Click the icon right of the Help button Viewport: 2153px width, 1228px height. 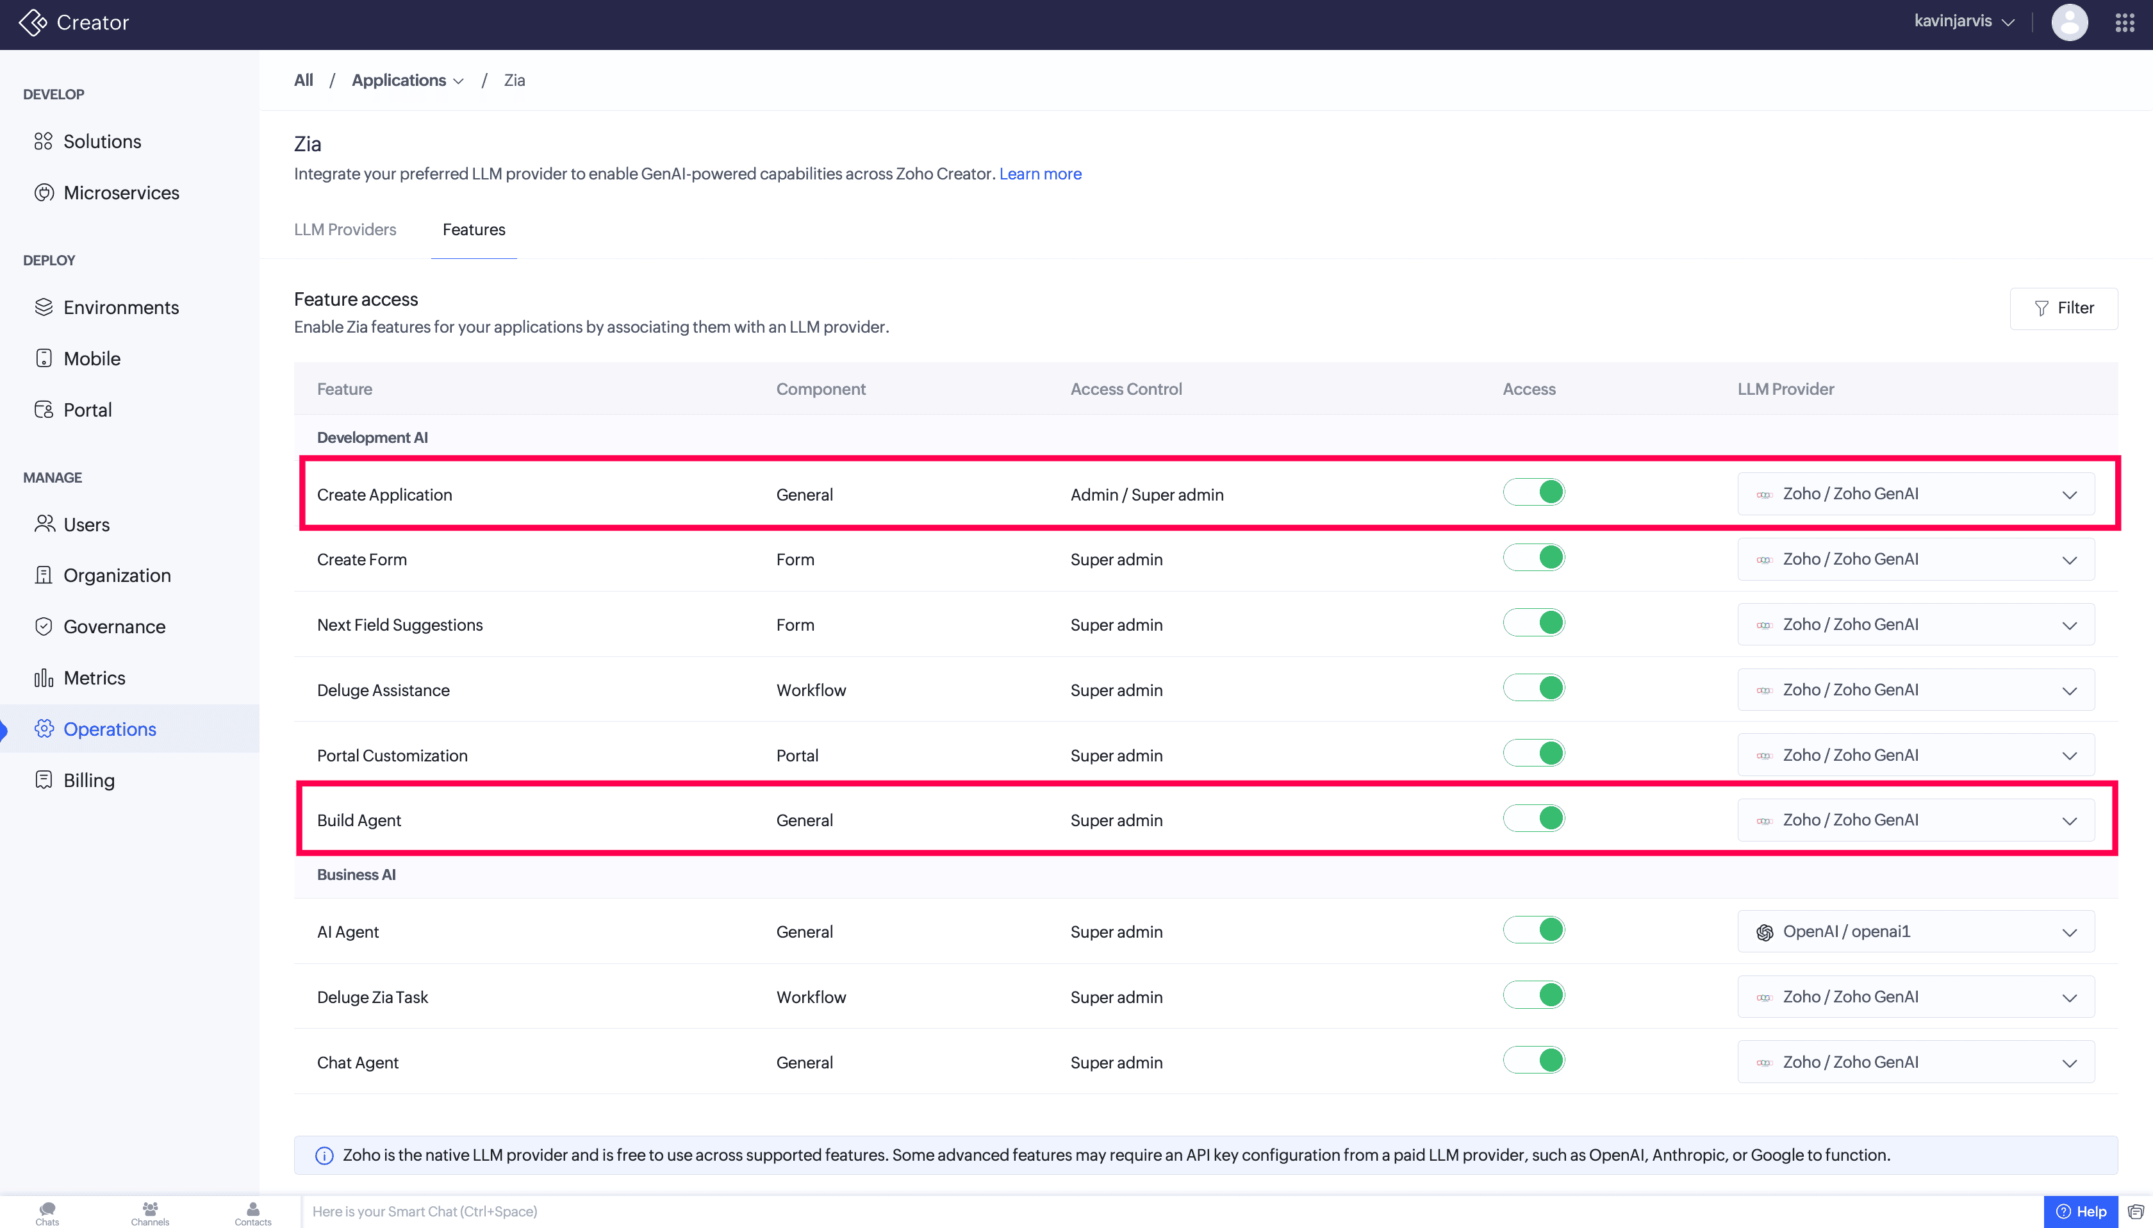click(2135, 1212)
